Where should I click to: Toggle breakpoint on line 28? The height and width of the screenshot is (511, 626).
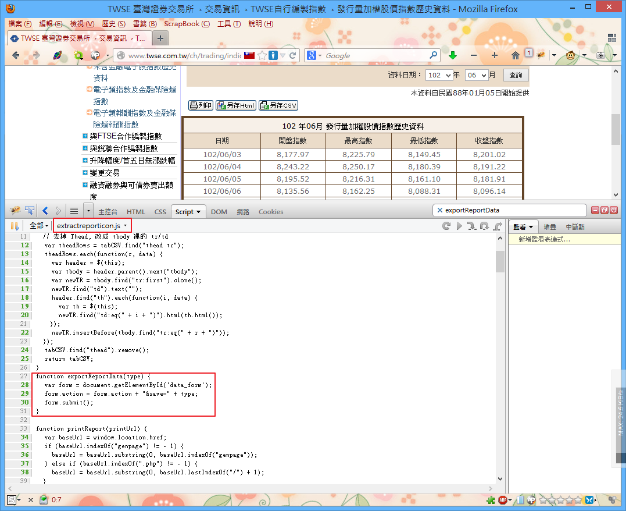[x=25, y=385]
